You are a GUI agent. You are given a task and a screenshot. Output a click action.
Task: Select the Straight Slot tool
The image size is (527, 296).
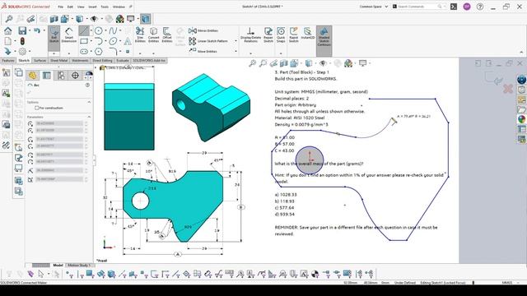[x=84, y=52]
